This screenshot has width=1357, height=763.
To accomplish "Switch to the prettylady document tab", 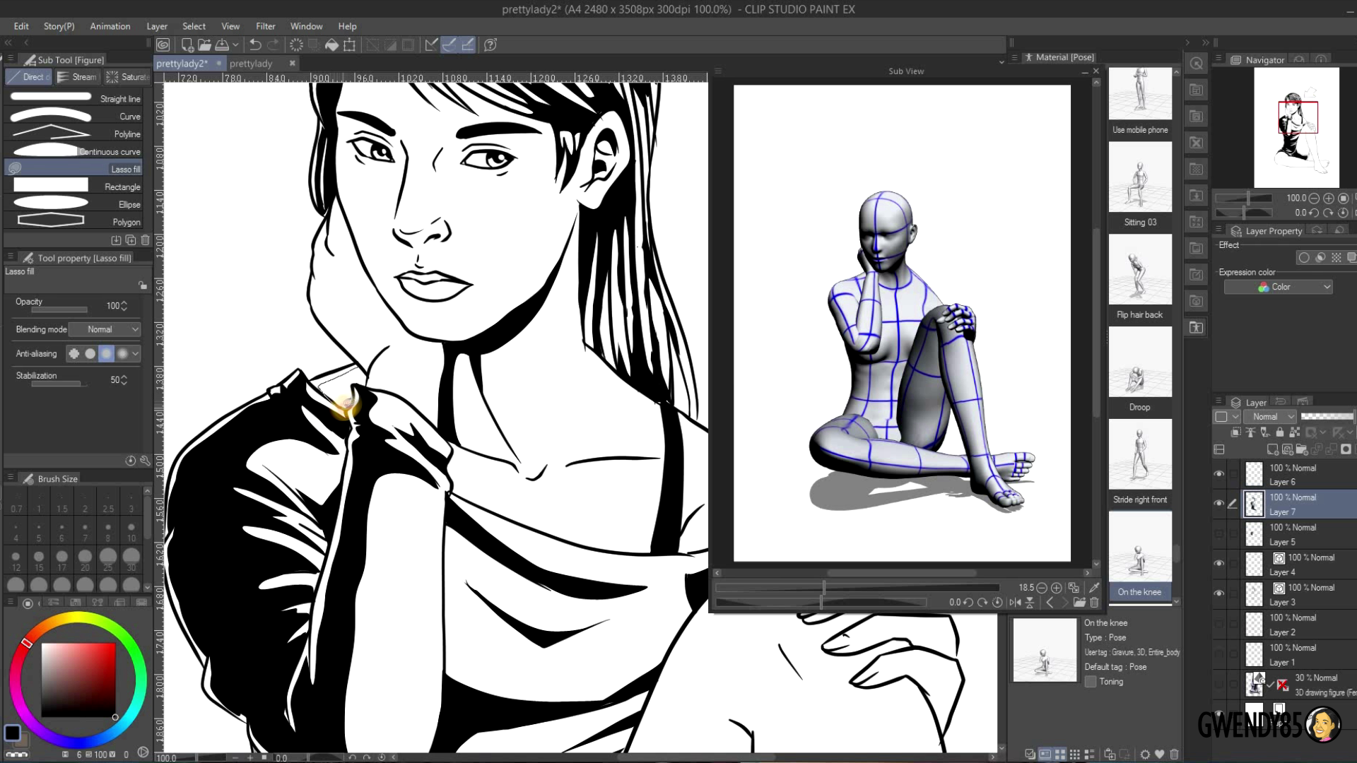I will 251,64.
